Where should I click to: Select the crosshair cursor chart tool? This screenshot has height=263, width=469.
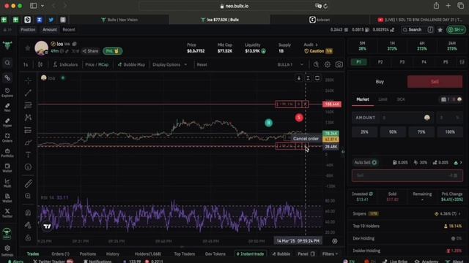click(28, 80)
